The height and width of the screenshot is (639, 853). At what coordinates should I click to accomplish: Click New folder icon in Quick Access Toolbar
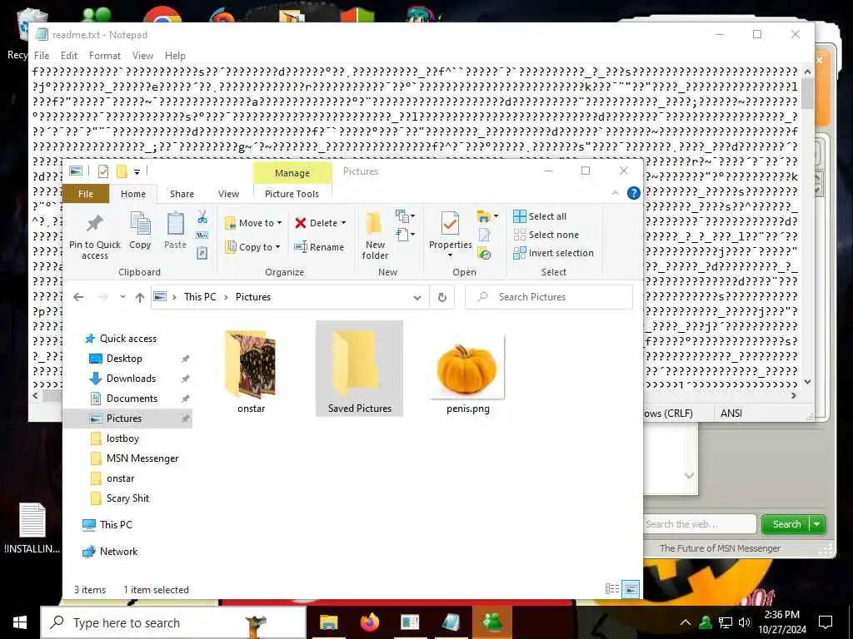122,171
